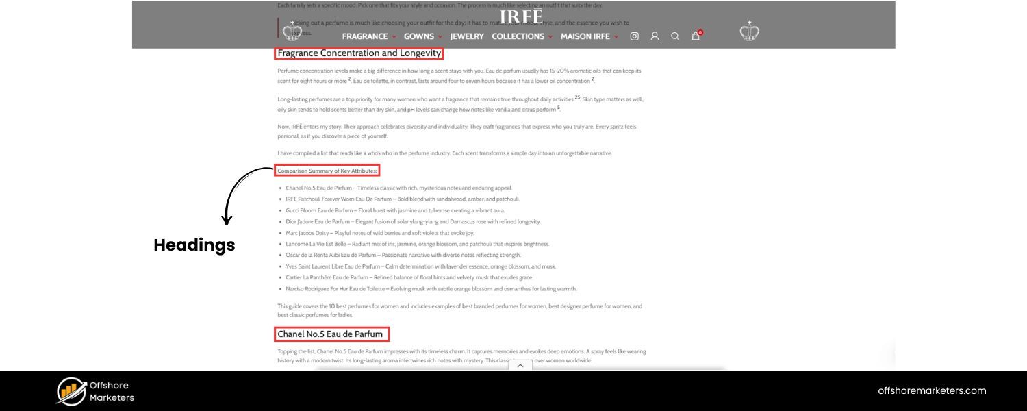
Task: Click Comparison Summary of Key Attributes heading
Action: pyautogui.click(x=327, y=171)
